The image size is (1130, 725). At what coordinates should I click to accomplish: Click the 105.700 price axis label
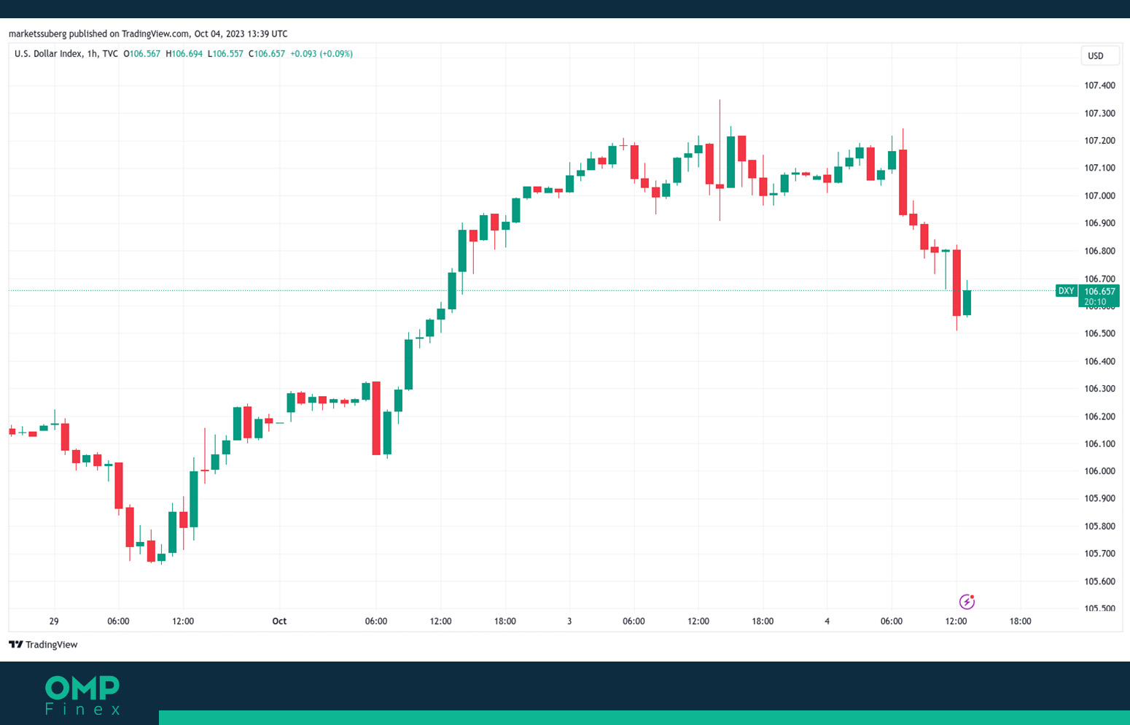pos(1099,554)
